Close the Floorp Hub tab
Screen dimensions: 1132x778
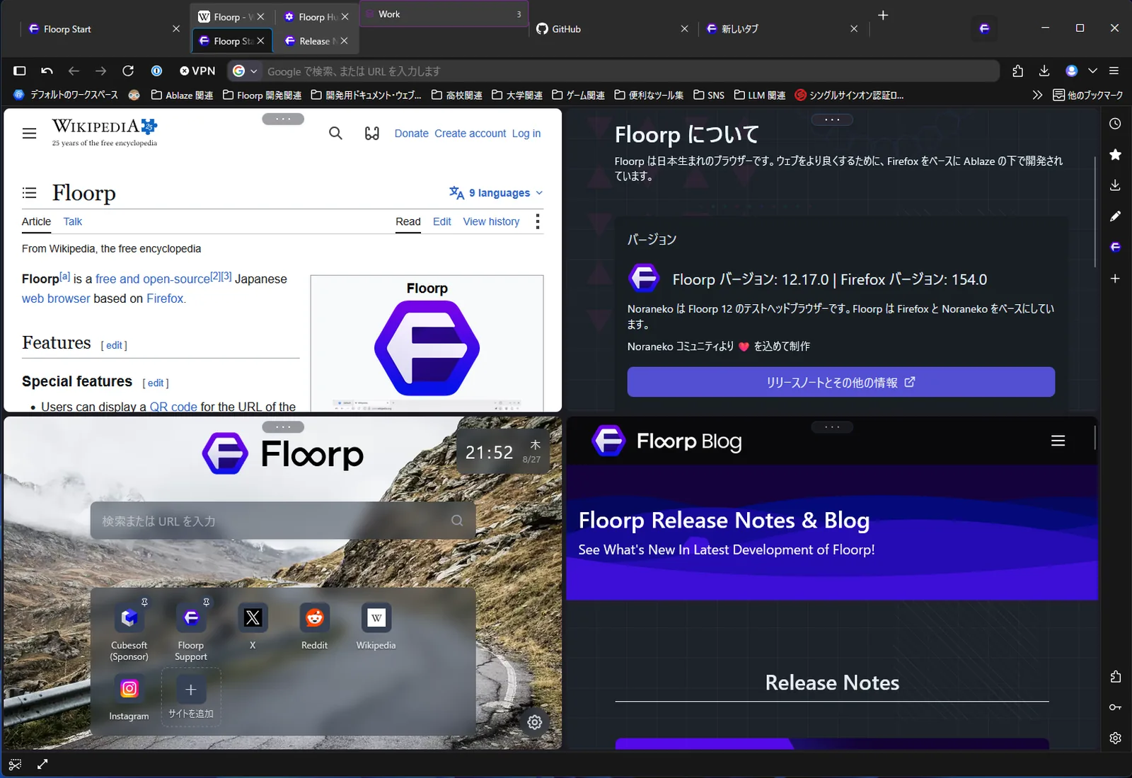pyautogui.click(x=345, y=17)
